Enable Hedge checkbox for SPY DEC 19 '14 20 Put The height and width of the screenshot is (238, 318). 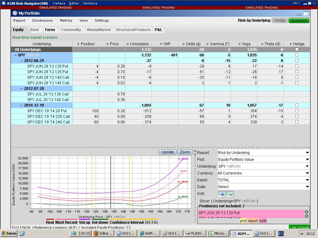[297, 111]
